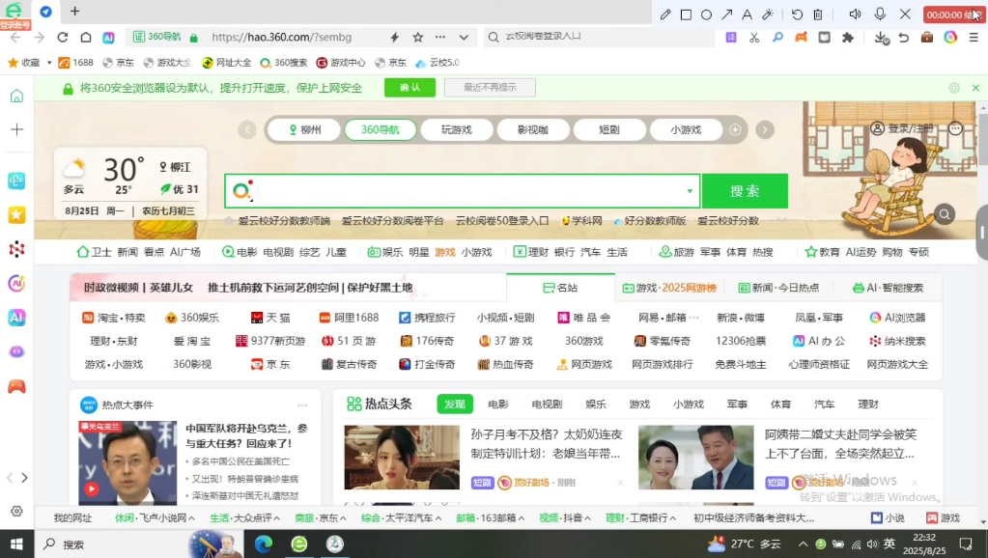
Task: Open the extensions puzzle icon
Action: pyautogui.click(x=848, y=37)
